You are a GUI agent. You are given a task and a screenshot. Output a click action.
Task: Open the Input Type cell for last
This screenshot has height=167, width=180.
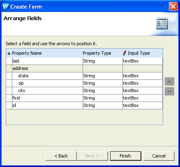tap(143, 61)
